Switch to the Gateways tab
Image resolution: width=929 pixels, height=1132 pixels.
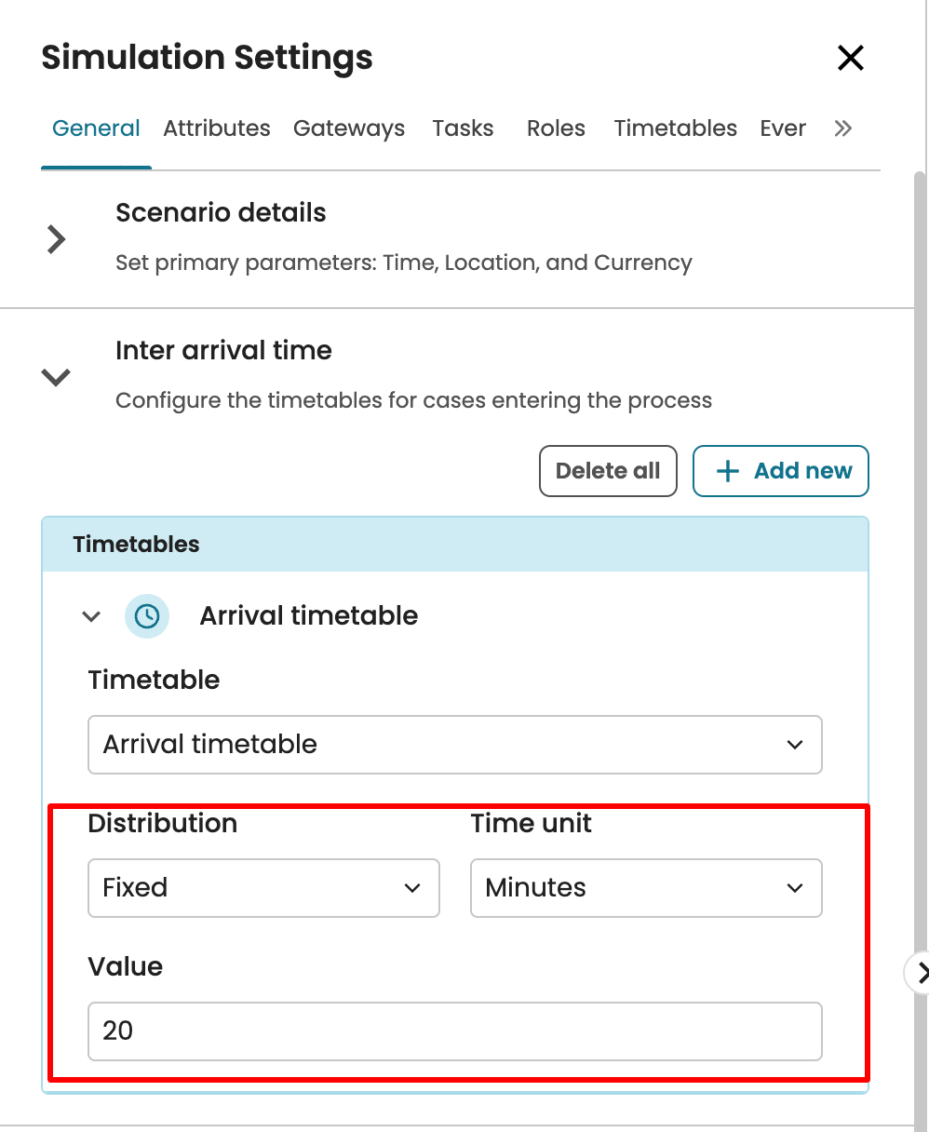coord(349,128)
